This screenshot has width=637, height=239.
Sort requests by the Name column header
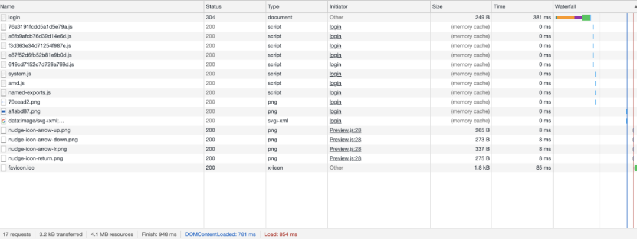point(101,6)
